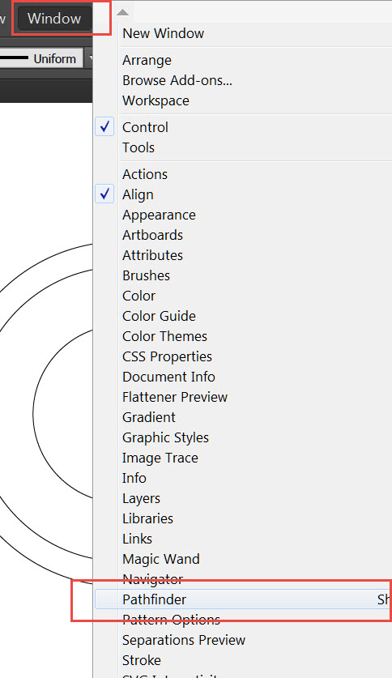Show the Links panel
Viewport: 392px width, 678px height.
coord(137,539)
